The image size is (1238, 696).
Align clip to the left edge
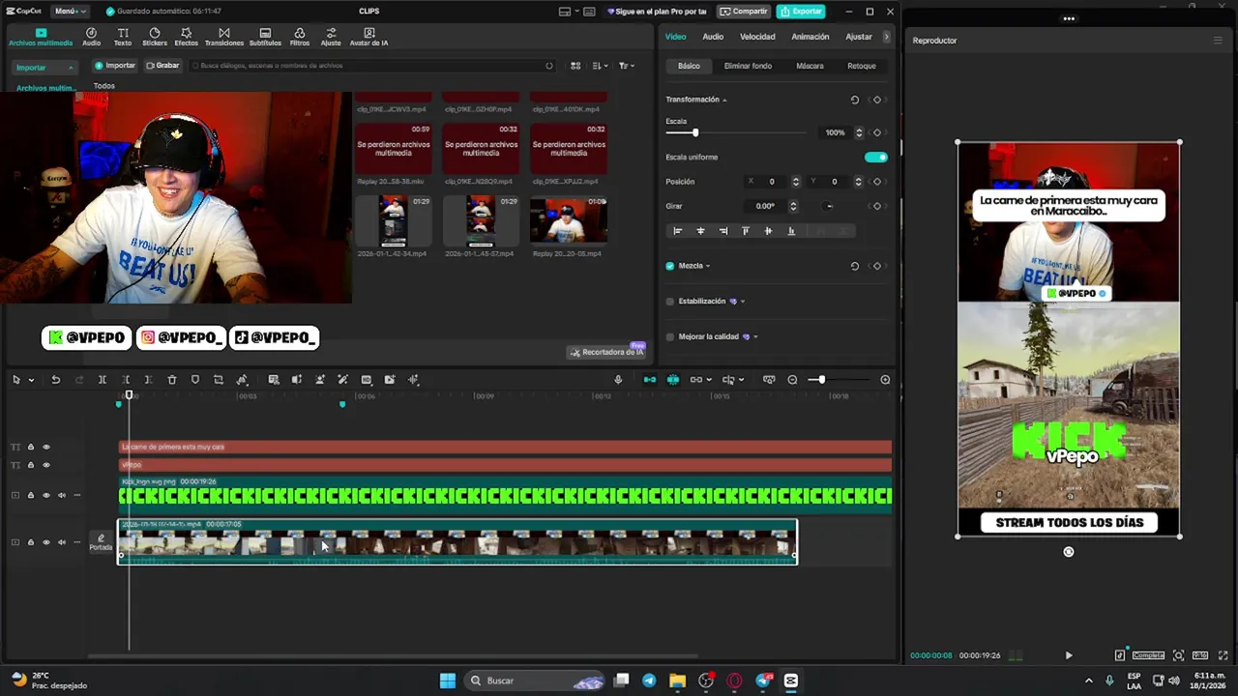point(677,231)
